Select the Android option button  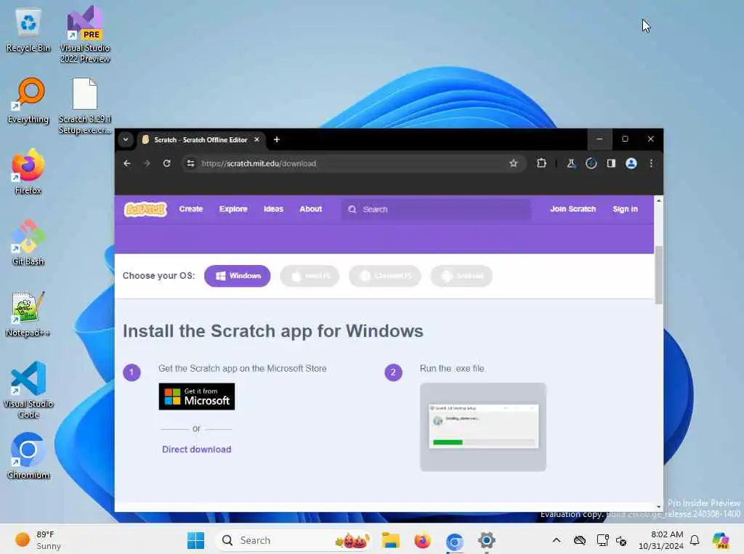pos(461,276)
